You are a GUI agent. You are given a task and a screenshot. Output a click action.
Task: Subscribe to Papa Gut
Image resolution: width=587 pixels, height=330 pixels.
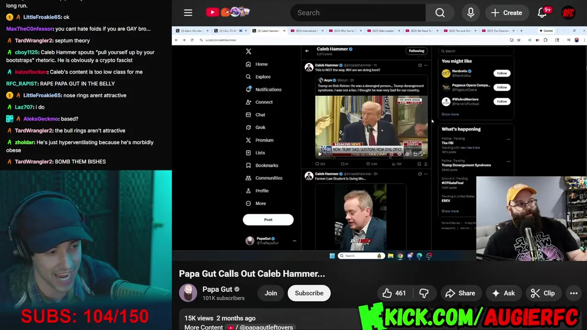(x=309, y=293)
